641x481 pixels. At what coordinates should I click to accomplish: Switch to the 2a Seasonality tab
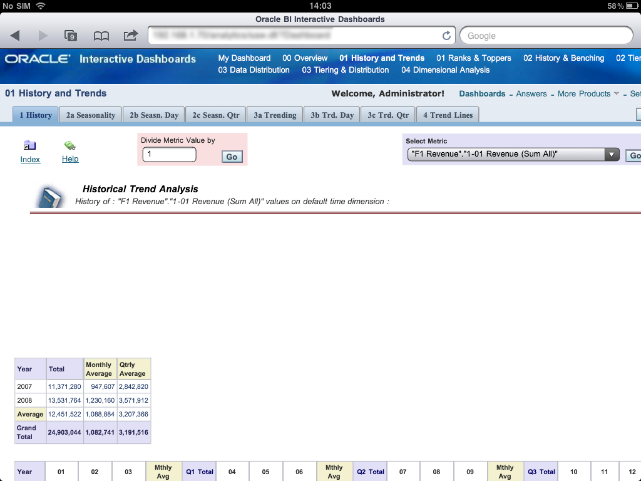point(91,115)
